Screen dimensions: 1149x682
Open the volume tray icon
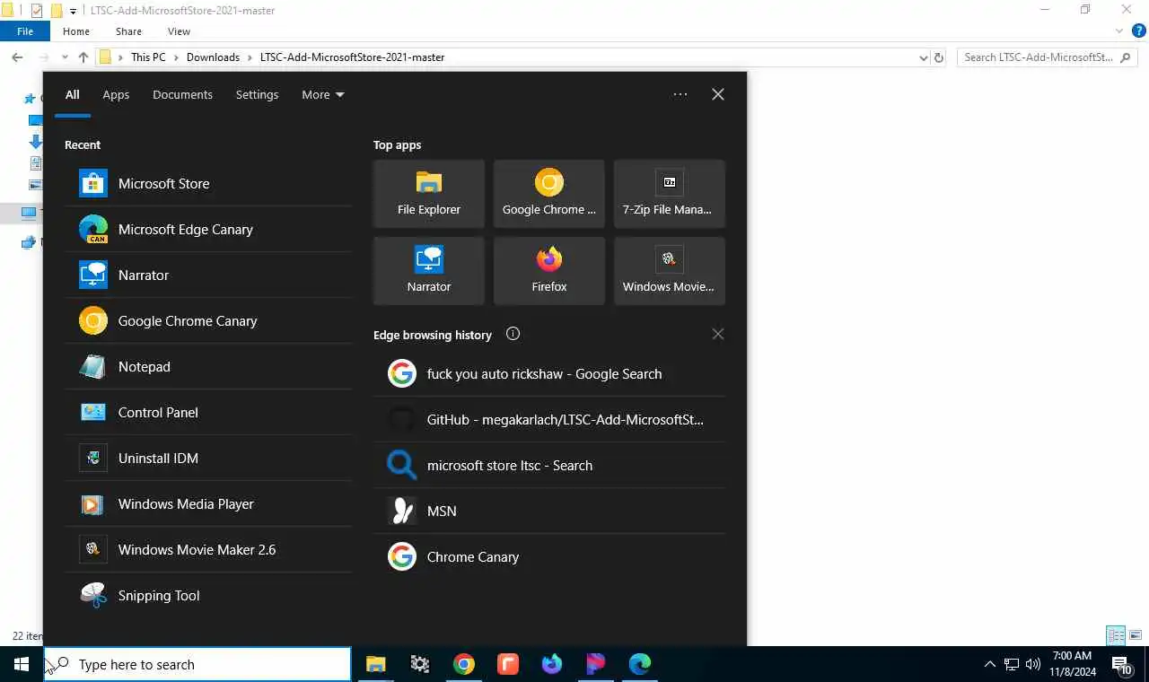1032,664
